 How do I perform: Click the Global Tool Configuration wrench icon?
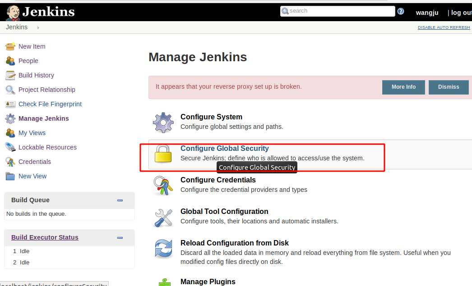pyautogui.click(x=163, y=218)
